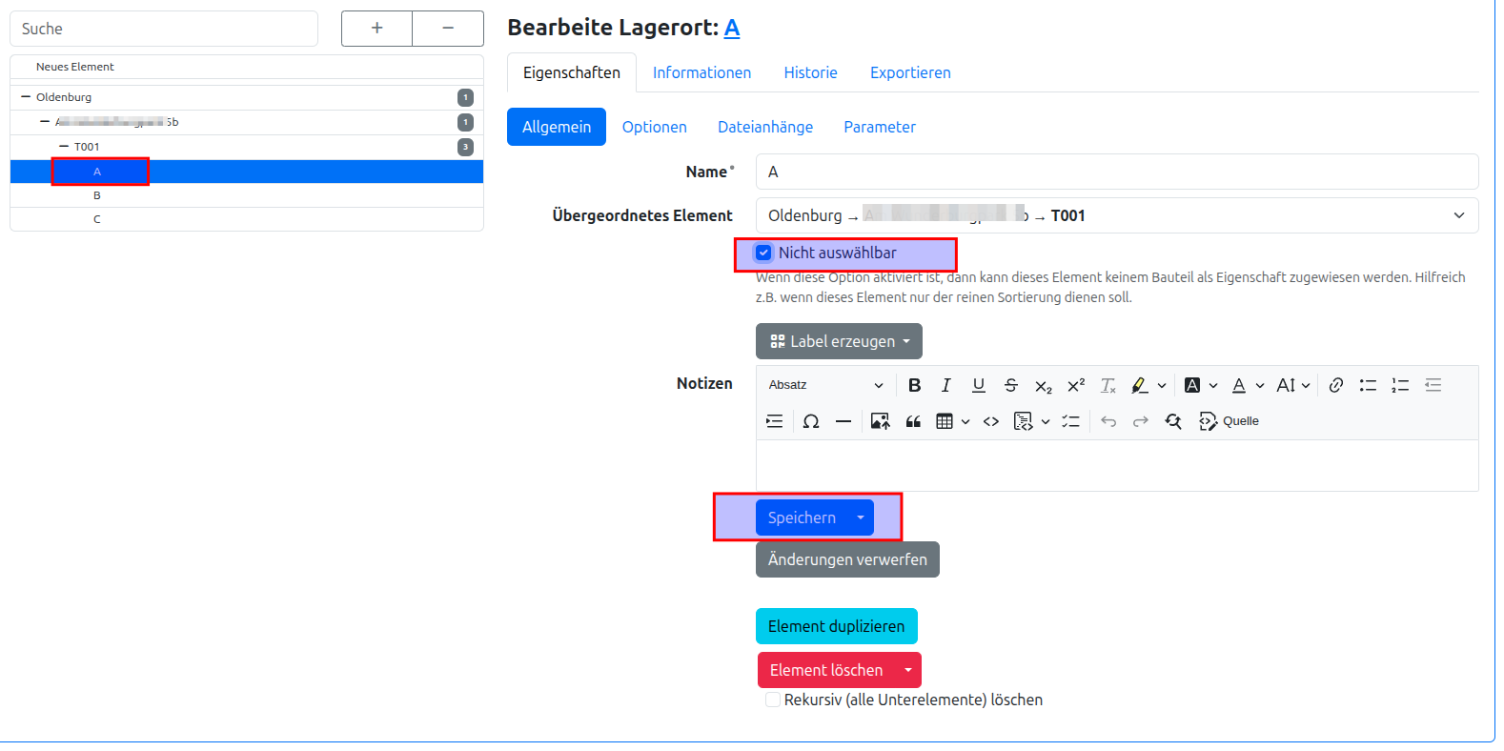Uncheck the "Nicht auswählbar" checkbox
Screen dimensions: 1504x751
[763, 253]
